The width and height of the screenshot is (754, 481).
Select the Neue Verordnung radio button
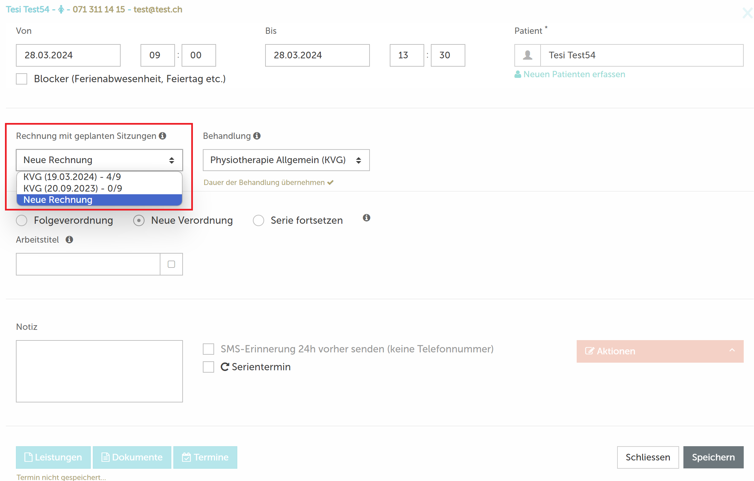point(139,220)
